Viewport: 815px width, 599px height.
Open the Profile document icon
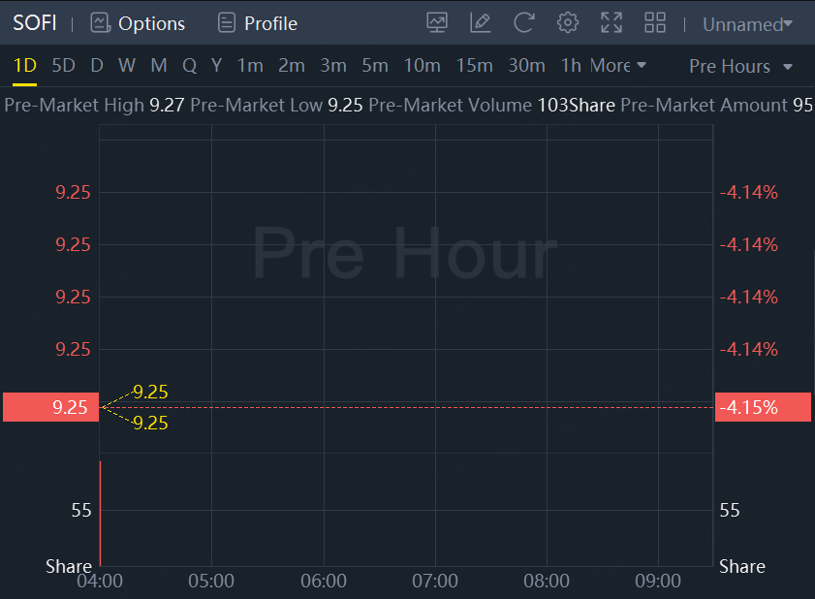(x=227, y=23)
